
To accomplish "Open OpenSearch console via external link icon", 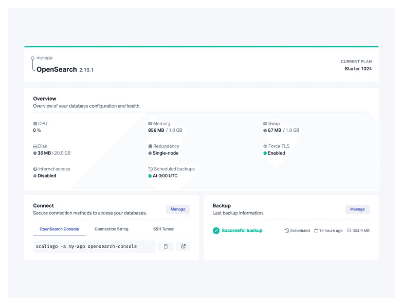I will pos(183,246).
